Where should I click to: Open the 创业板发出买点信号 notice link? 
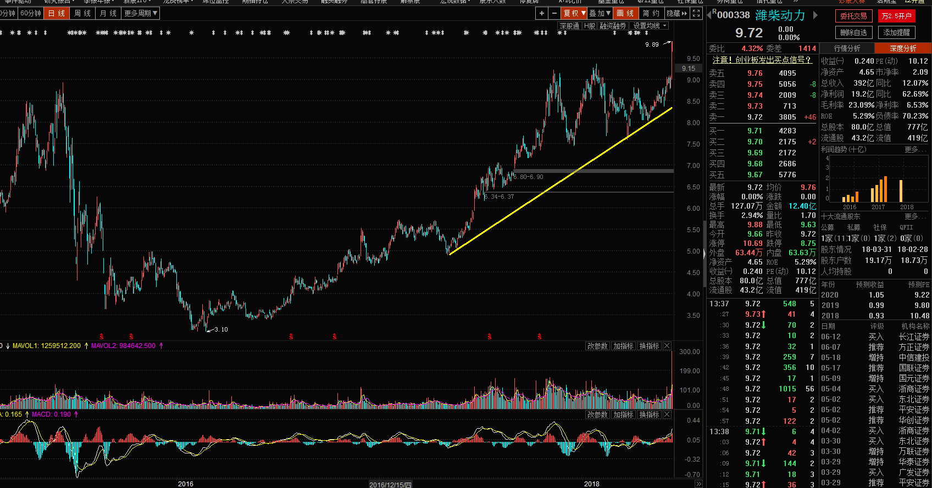click(762, 60)
